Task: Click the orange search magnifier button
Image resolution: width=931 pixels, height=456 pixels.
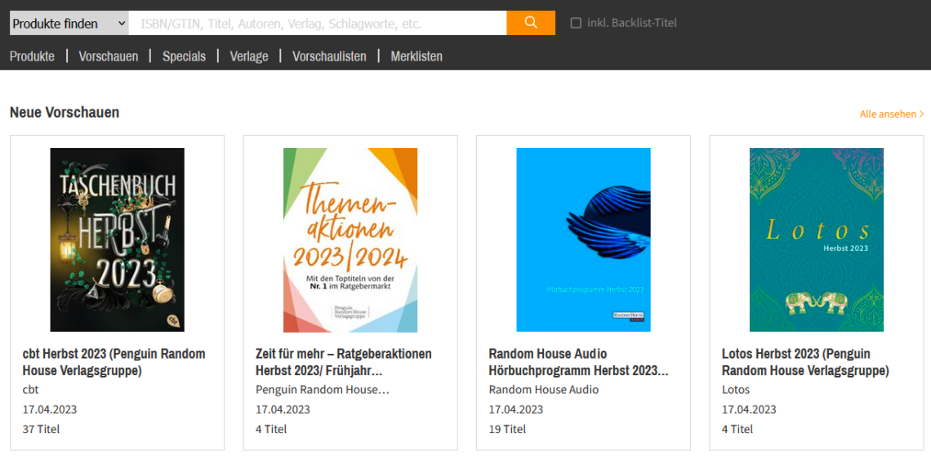Action: [531, 23]
